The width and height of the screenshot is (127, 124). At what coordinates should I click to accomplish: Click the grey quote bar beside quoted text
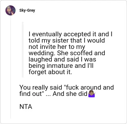click(x=23, y=50)
